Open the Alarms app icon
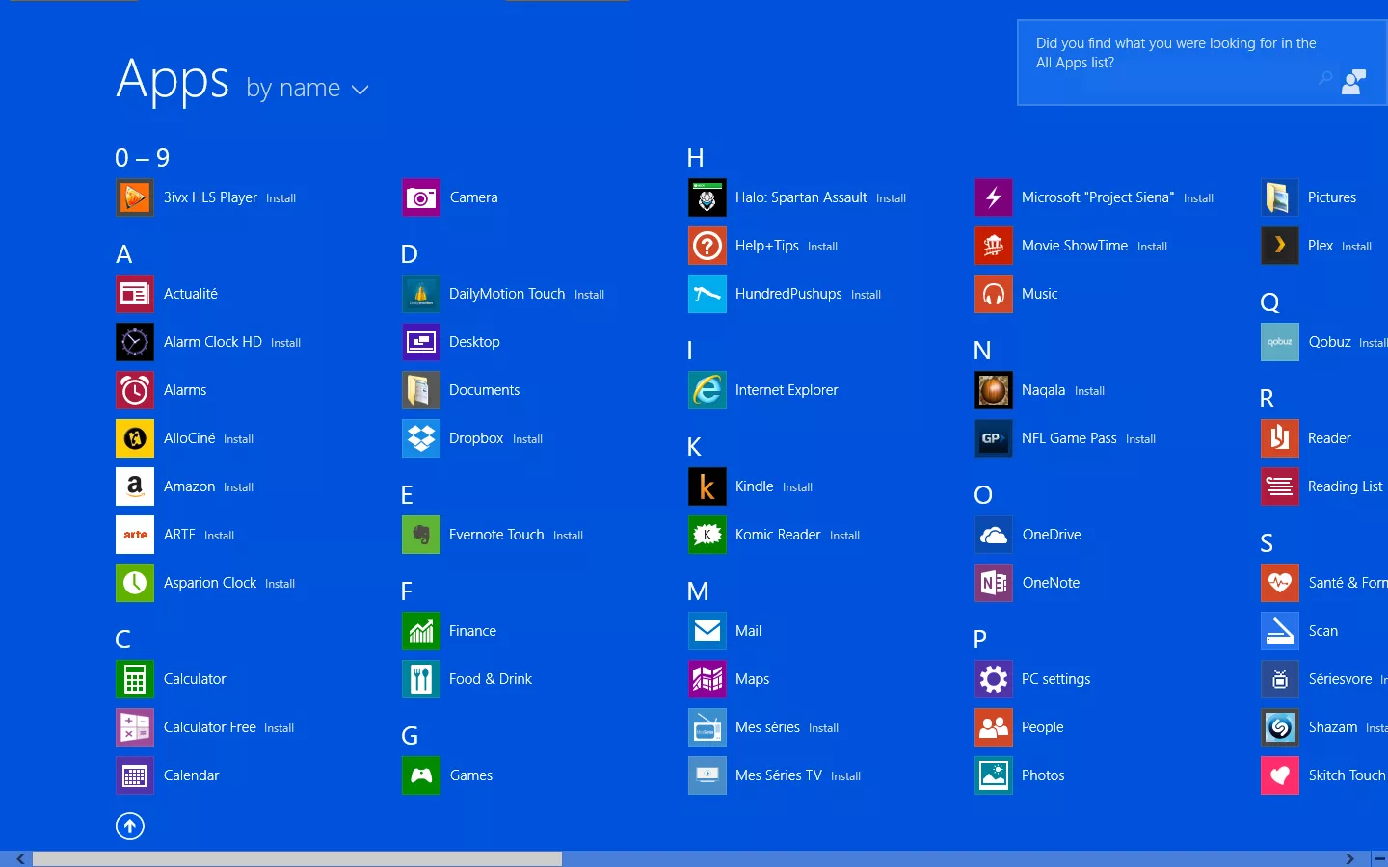The width and height of the screenshot is (1388, 867). 135,390
